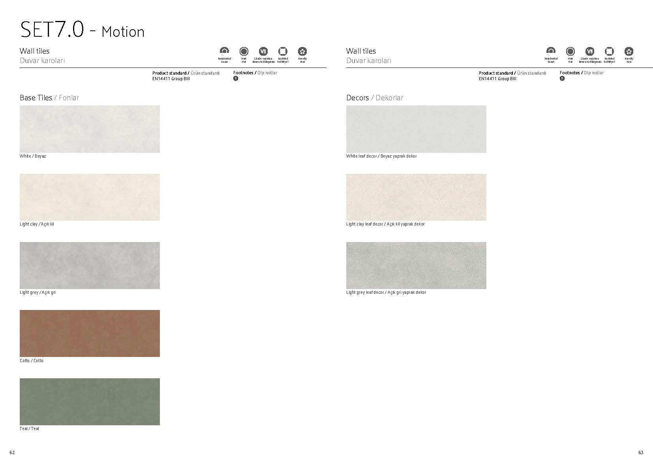The width and height of the screenshot is (653, 462).
Task: Click the Residential icon on right page
Action: (x=551, y=51)
